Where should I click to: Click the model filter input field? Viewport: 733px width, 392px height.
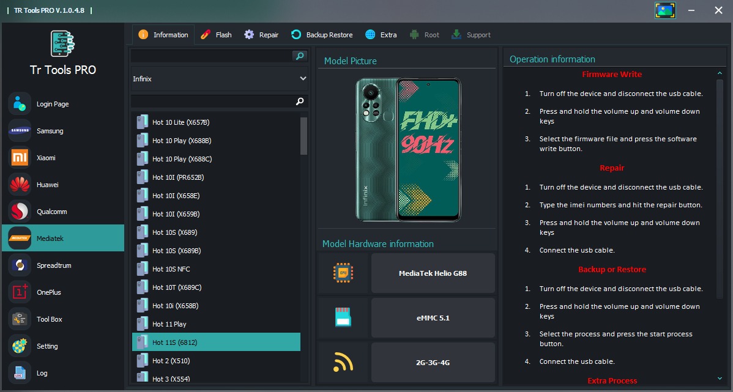(213, 102)
